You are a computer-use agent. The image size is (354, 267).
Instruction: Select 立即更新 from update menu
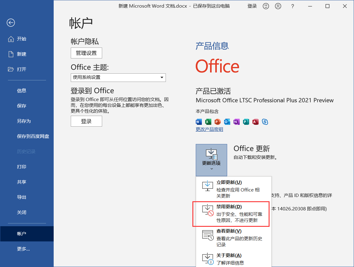pyautogui.click(x=232, y=189)
